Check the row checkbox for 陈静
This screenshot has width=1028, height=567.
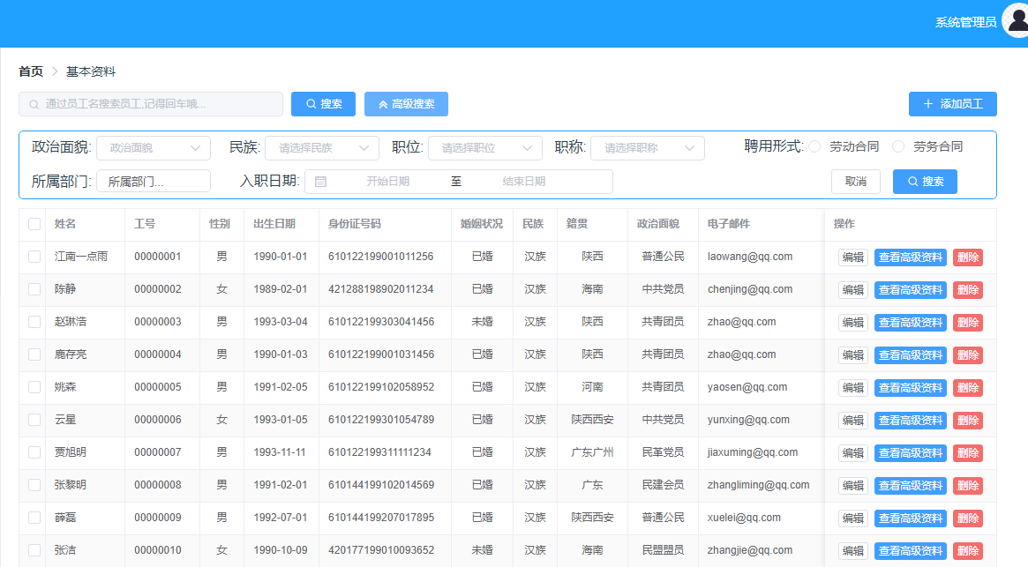[x=34, y=289]
